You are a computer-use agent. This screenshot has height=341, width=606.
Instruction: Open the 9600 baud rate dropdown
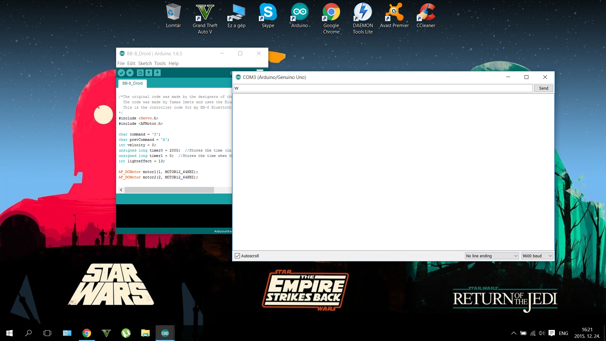point(537,256)
